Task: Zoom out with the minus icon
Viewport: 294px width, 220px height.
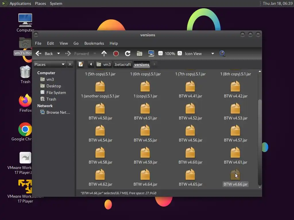Action: 160,54
